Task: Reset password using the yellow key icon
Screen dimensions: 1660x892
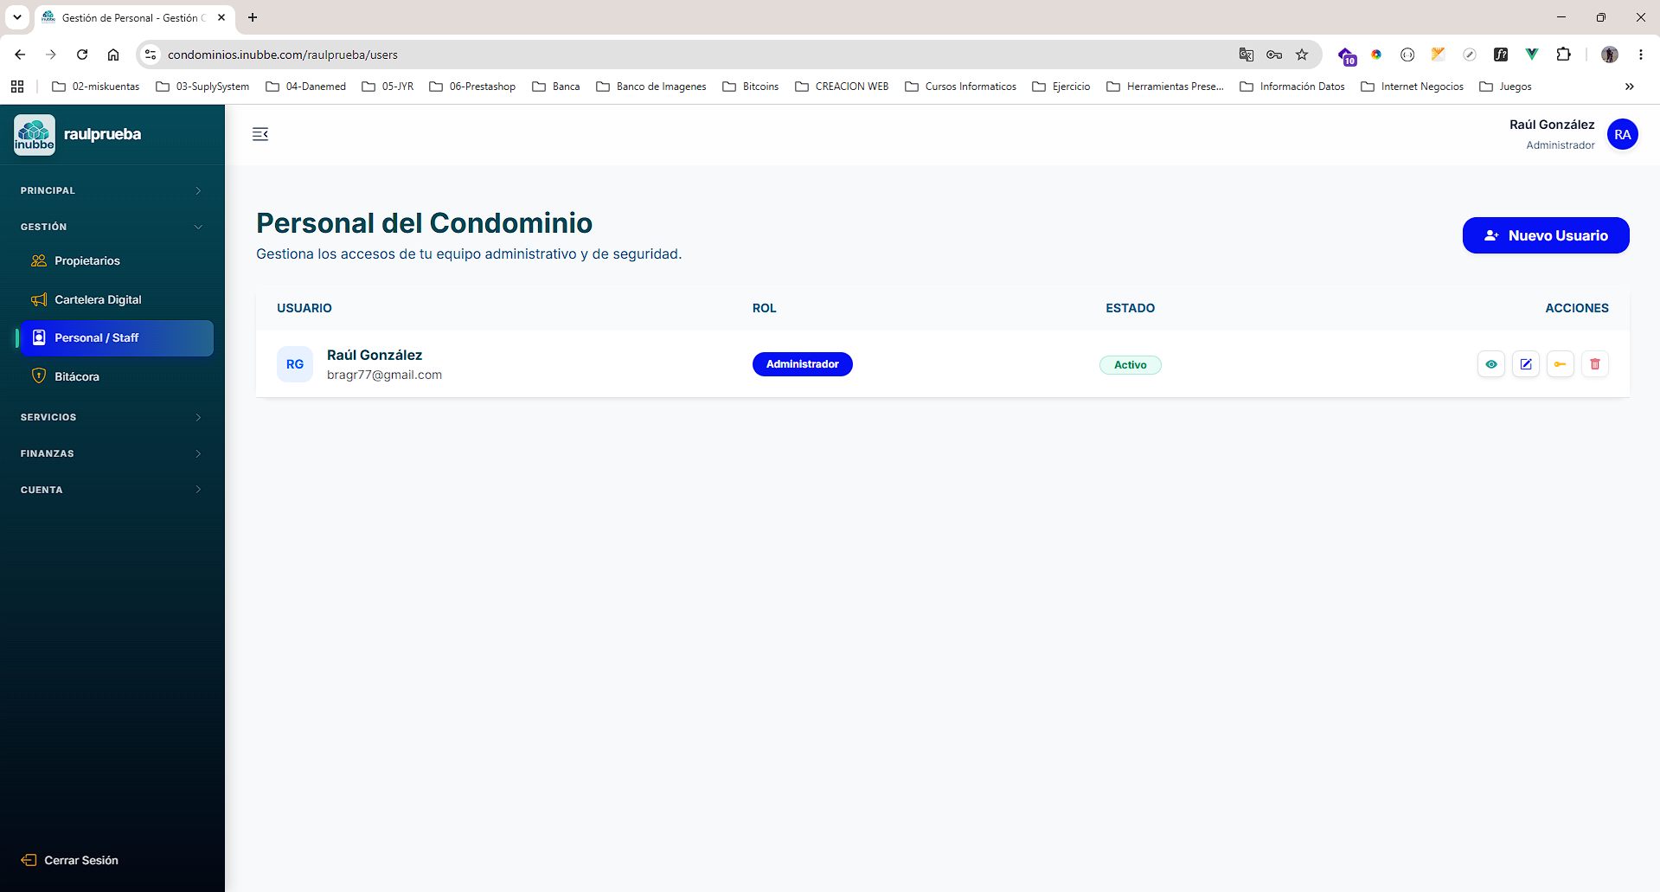Action: coord(1561,364)
